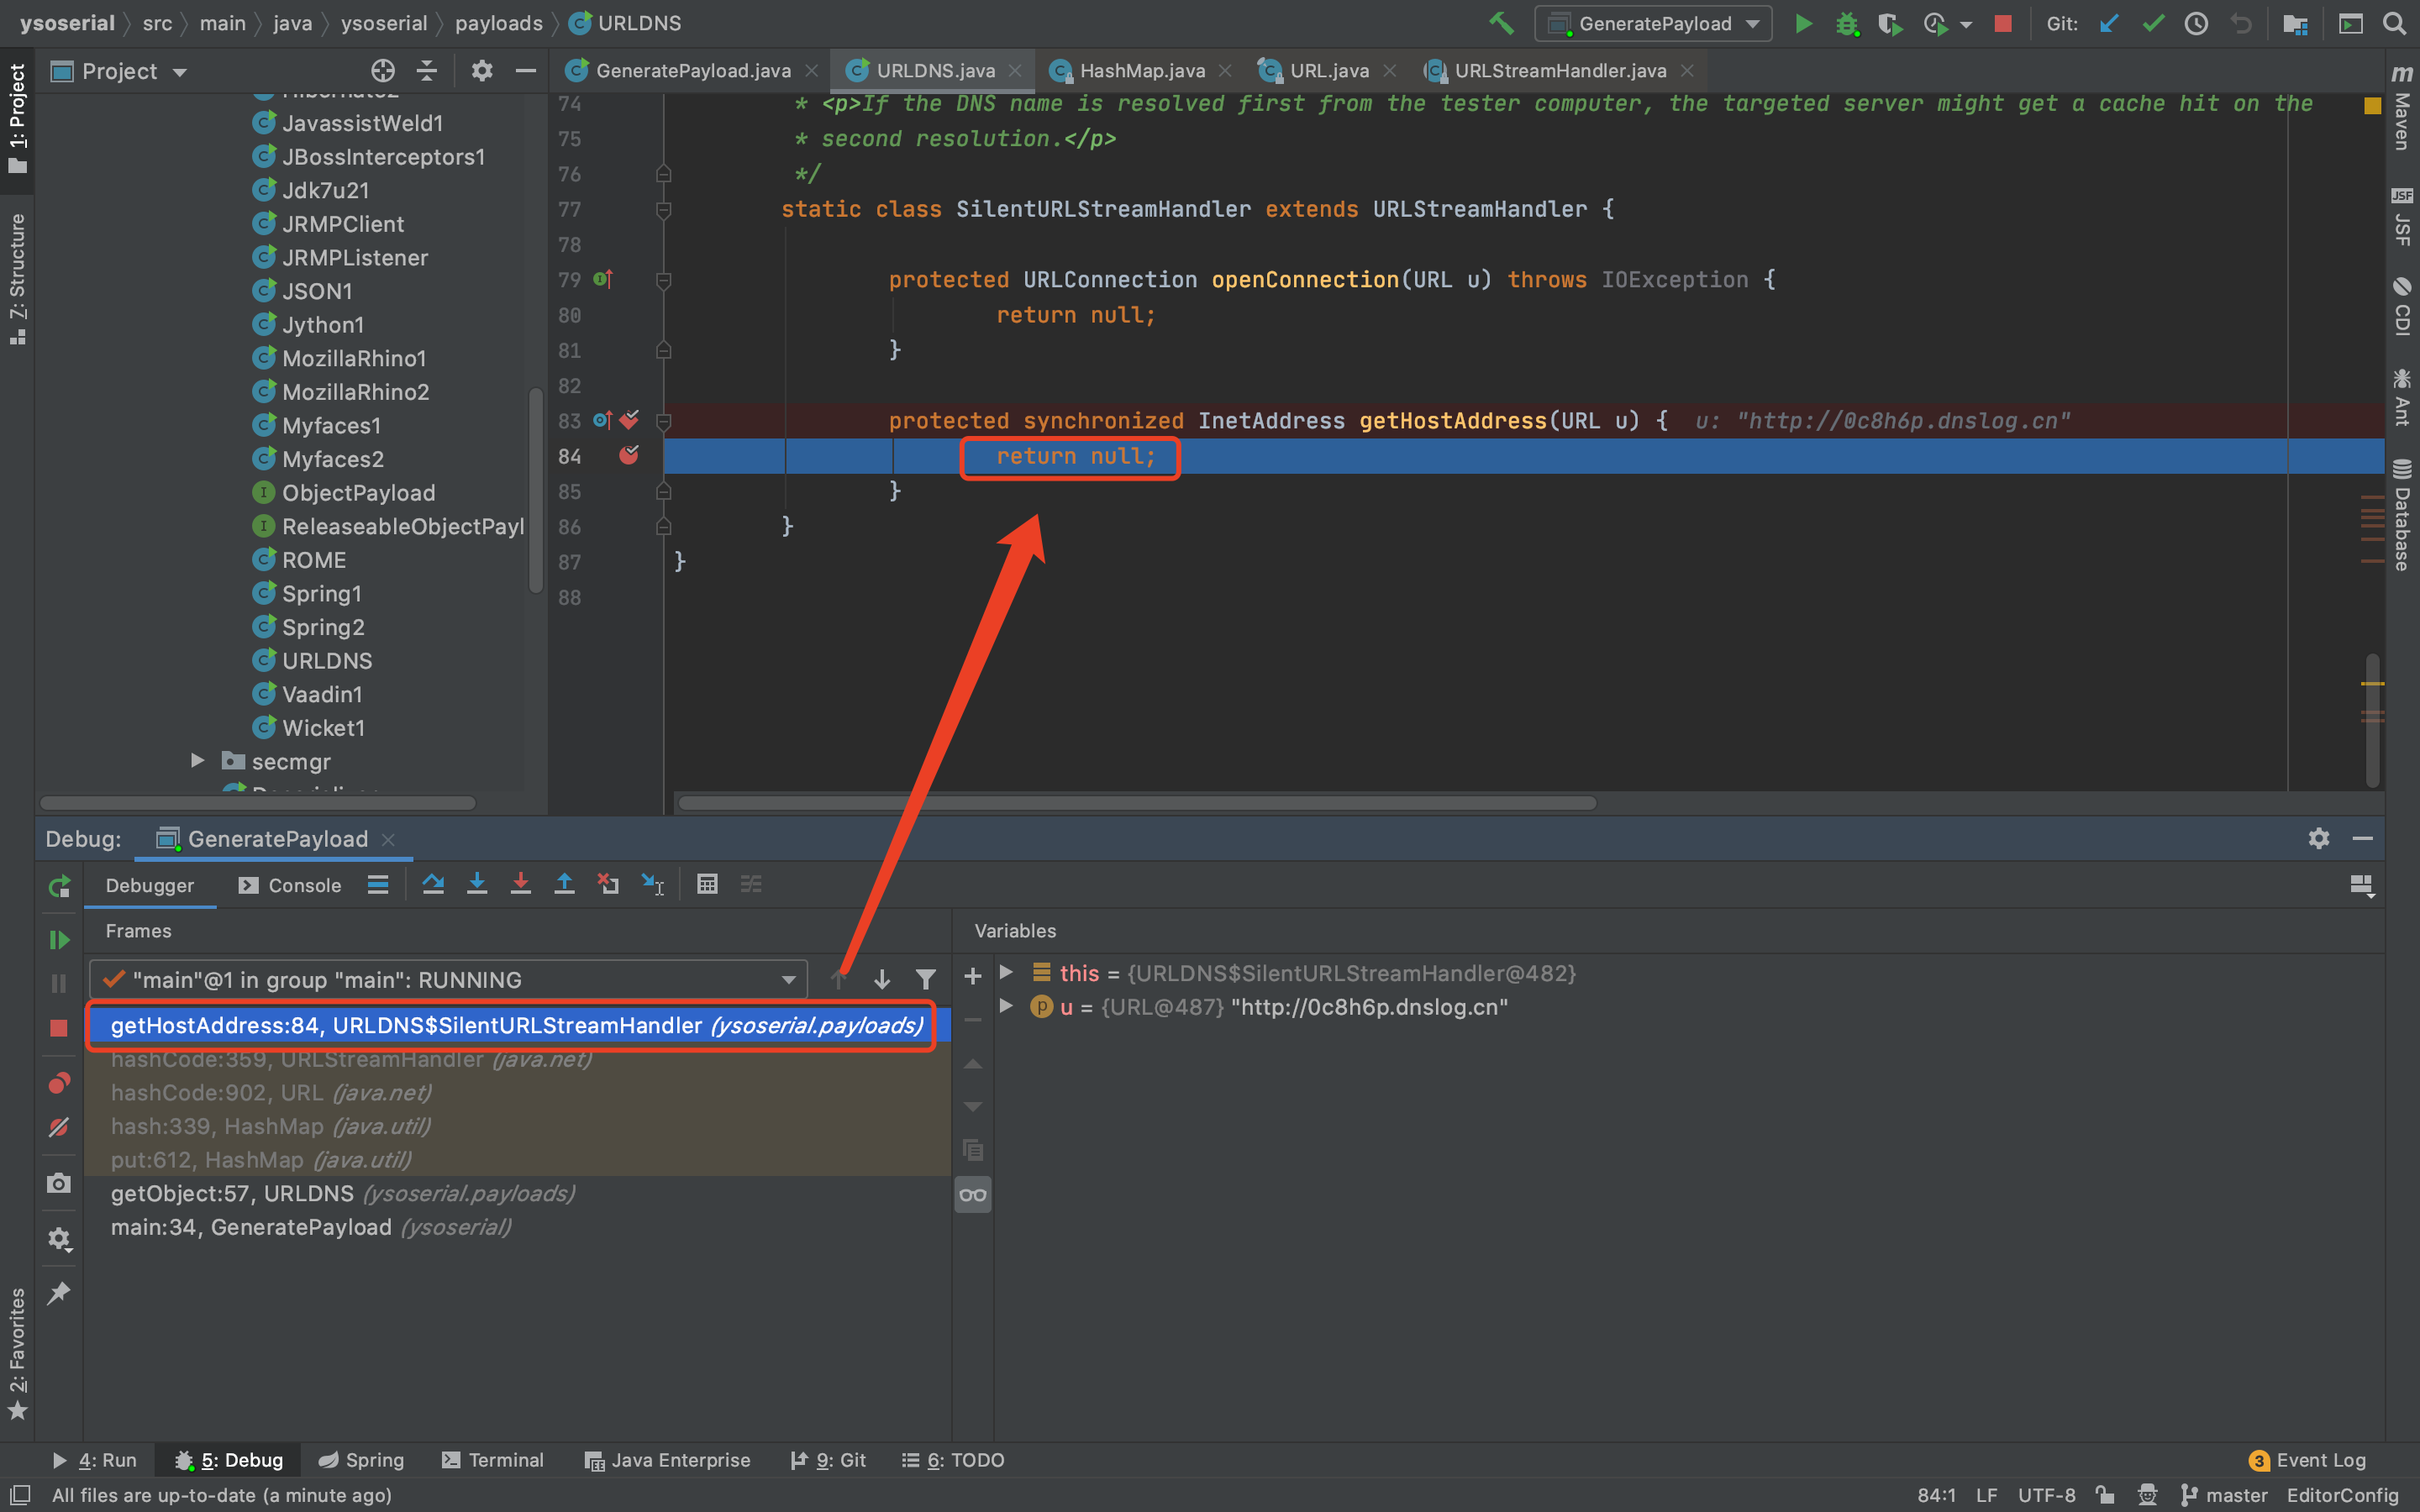Toggle filter frames funnel icon
Viewport: 2420px width, 1512px height.
(x=926, y=979)
